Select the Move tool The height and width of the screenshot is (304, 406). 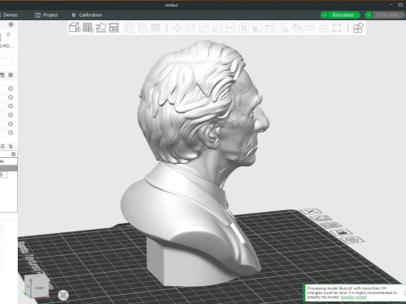click(x=178, y=28)
